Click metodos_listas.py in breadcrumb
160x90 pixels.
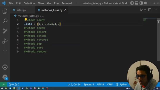[x=28, y=16]
